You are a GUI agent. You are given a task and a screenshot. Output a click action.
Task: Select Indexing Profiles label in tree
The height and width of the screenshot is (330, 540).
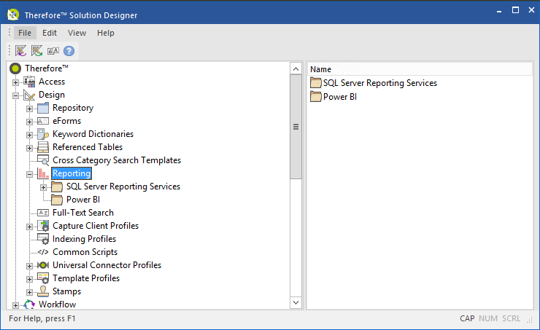84,239
